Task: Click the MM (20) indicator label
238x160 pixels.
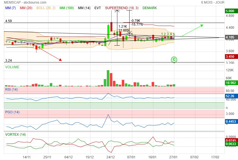Action: point(26,8)
